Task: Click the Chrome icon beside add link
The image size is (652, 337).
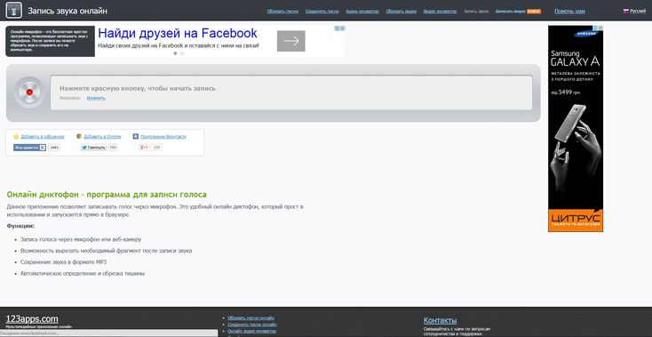Action: click(x=79, y=136)
